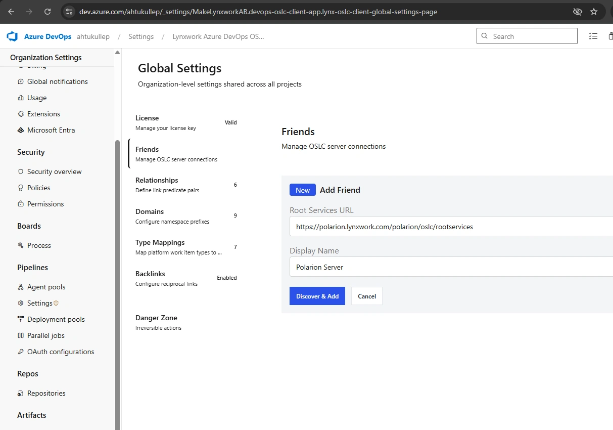Viewport: 613px width, 430px height.
Task: Click the Process gear icon under Boards
Action: [x=21, y=245]
